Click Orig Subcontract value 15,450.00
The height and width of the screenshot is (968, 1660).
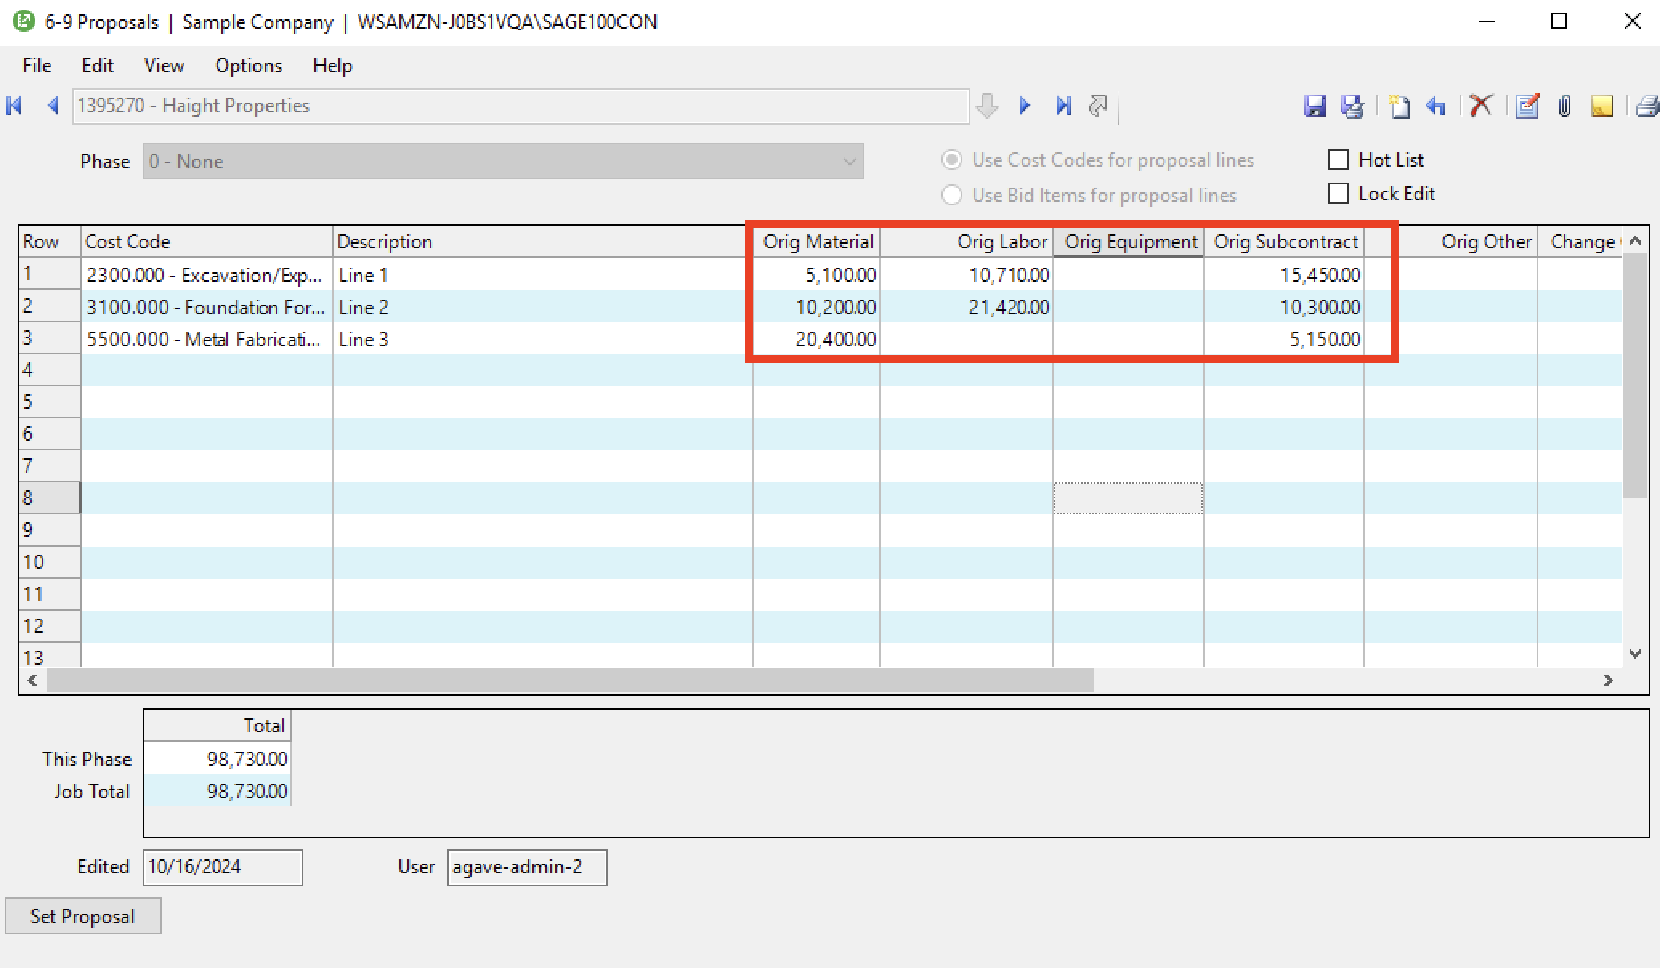tap(1284, 275)
